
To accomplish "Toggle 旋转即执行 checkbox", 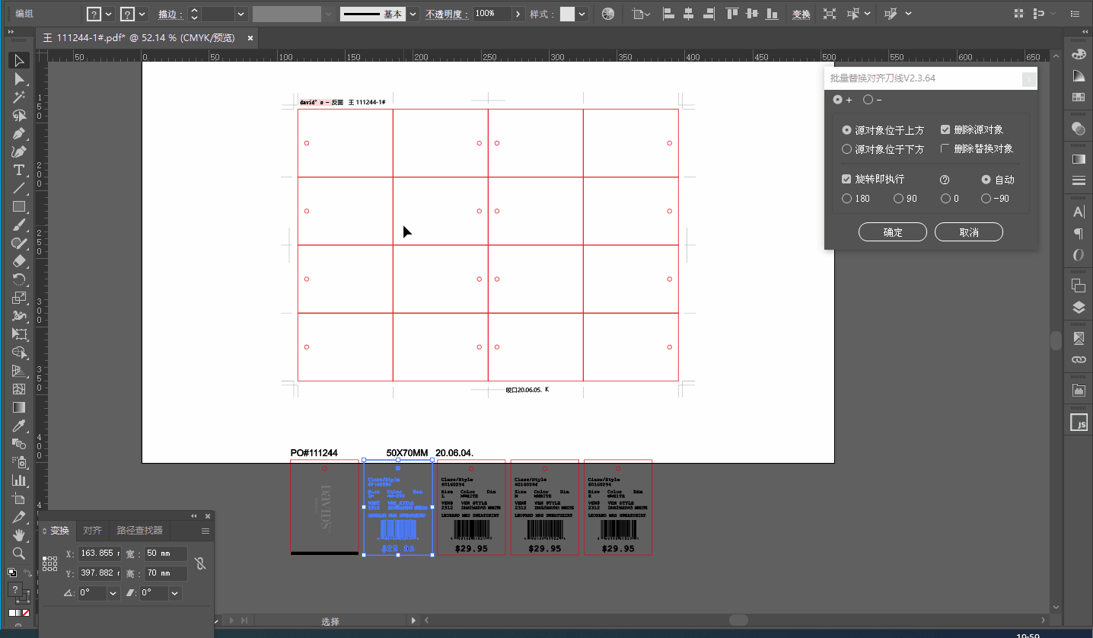I will tap(873, 179).
